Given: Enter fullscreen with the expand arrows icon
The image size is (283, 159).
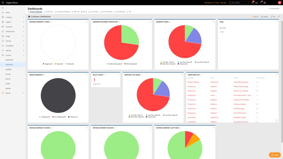Looking at the screenshot, I should 279,16.
